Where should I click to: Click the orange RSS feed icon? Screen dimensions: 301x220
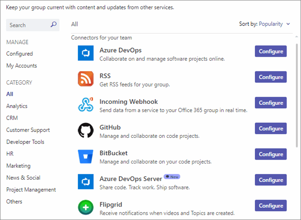[x=86, y=79]
